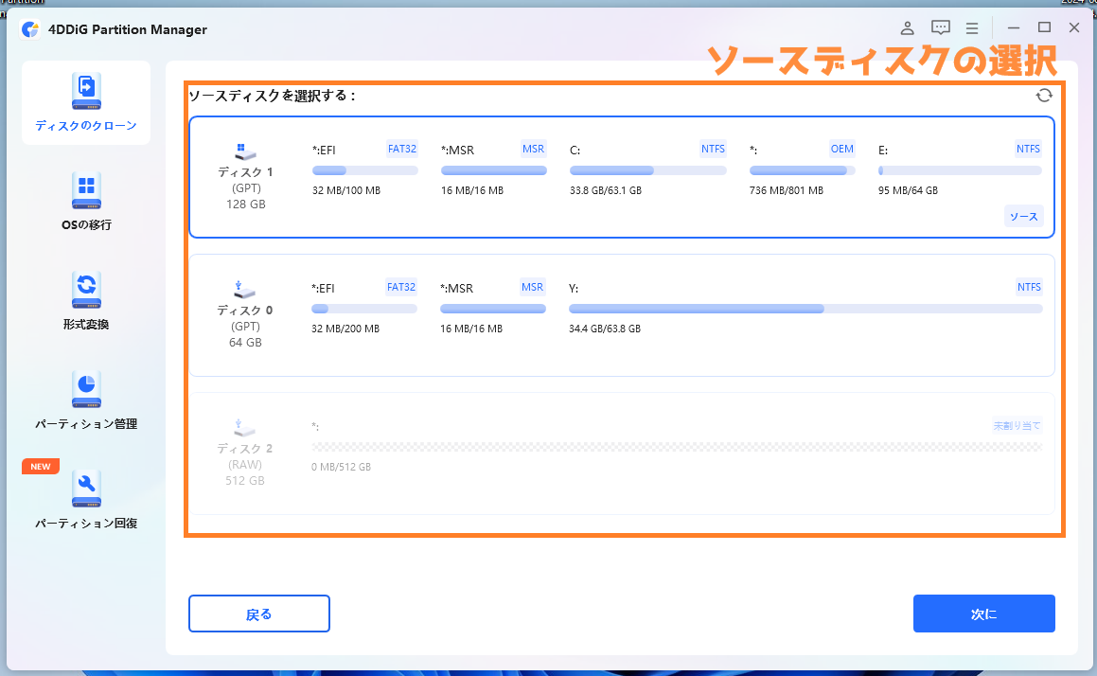The width and height of the screenshot is (1097, 676).
Task: Open the feedback chat icon
Action: 940,28
